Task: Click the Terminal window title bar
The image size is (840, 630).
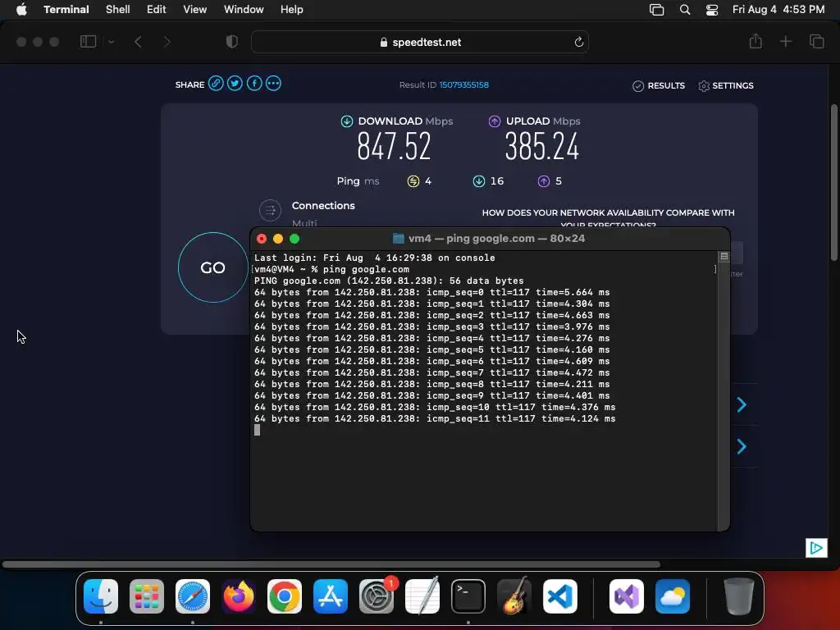Action: 490,239
